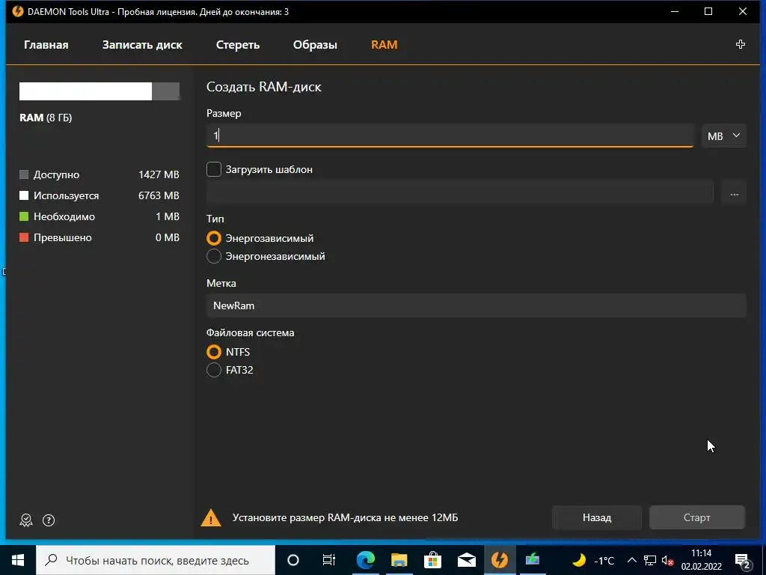
Task: Open File Explorer from taskbar
Action: click(399, 560)
